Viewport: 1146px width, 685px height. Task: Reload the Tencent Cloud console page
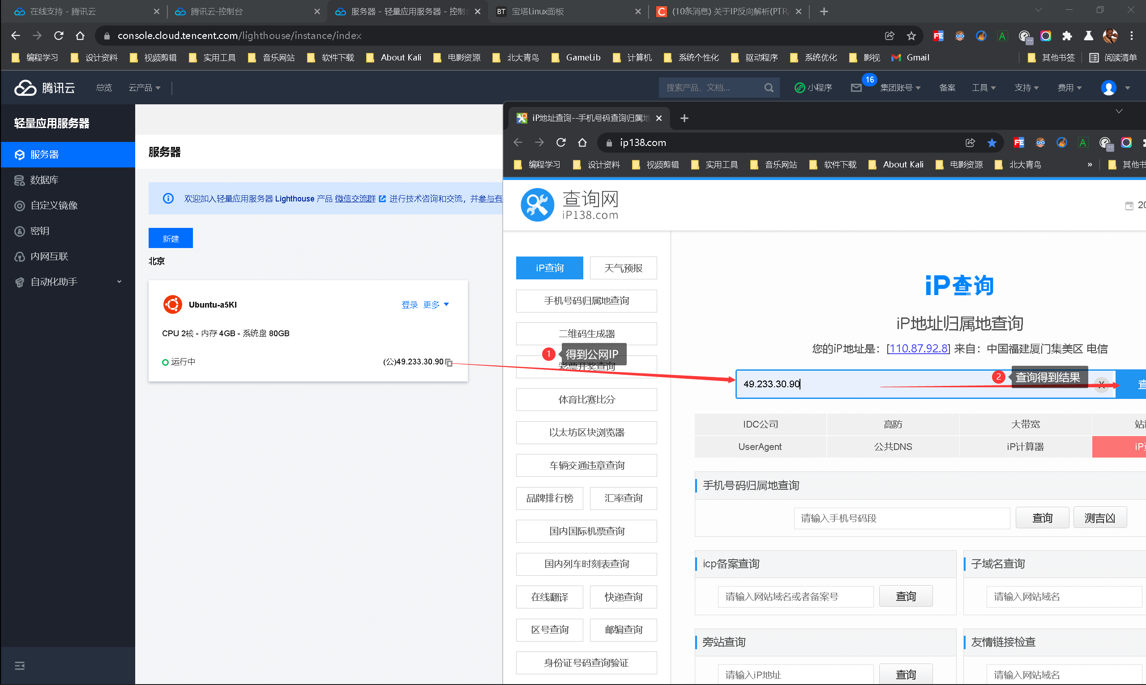click(x=59, y=35)
